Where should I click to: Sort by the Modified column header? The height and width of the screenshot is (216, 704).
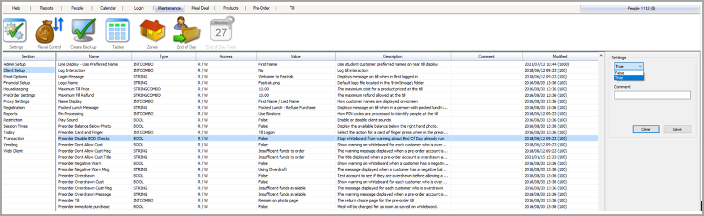(x=560, y=56)
